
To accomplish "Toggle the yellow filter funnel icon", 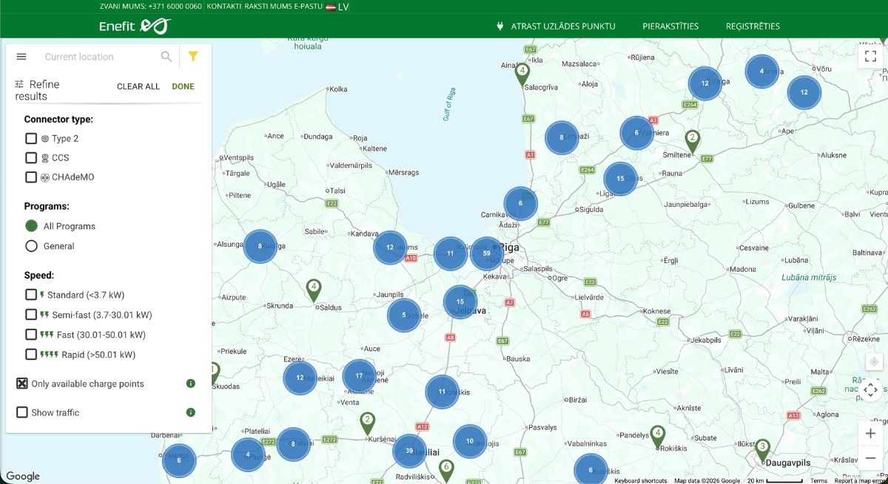I will [x=193, y=56].
